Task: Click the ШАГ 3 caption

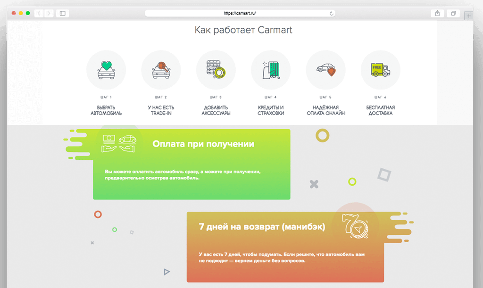Action: [x=216, y=97]
